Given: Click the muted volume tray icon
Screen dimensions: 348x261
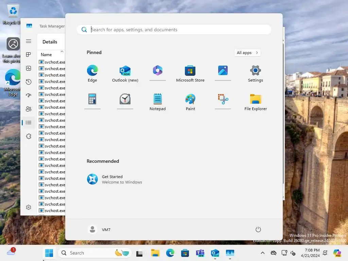Looking at the screenshot, I should coord(293,253).
